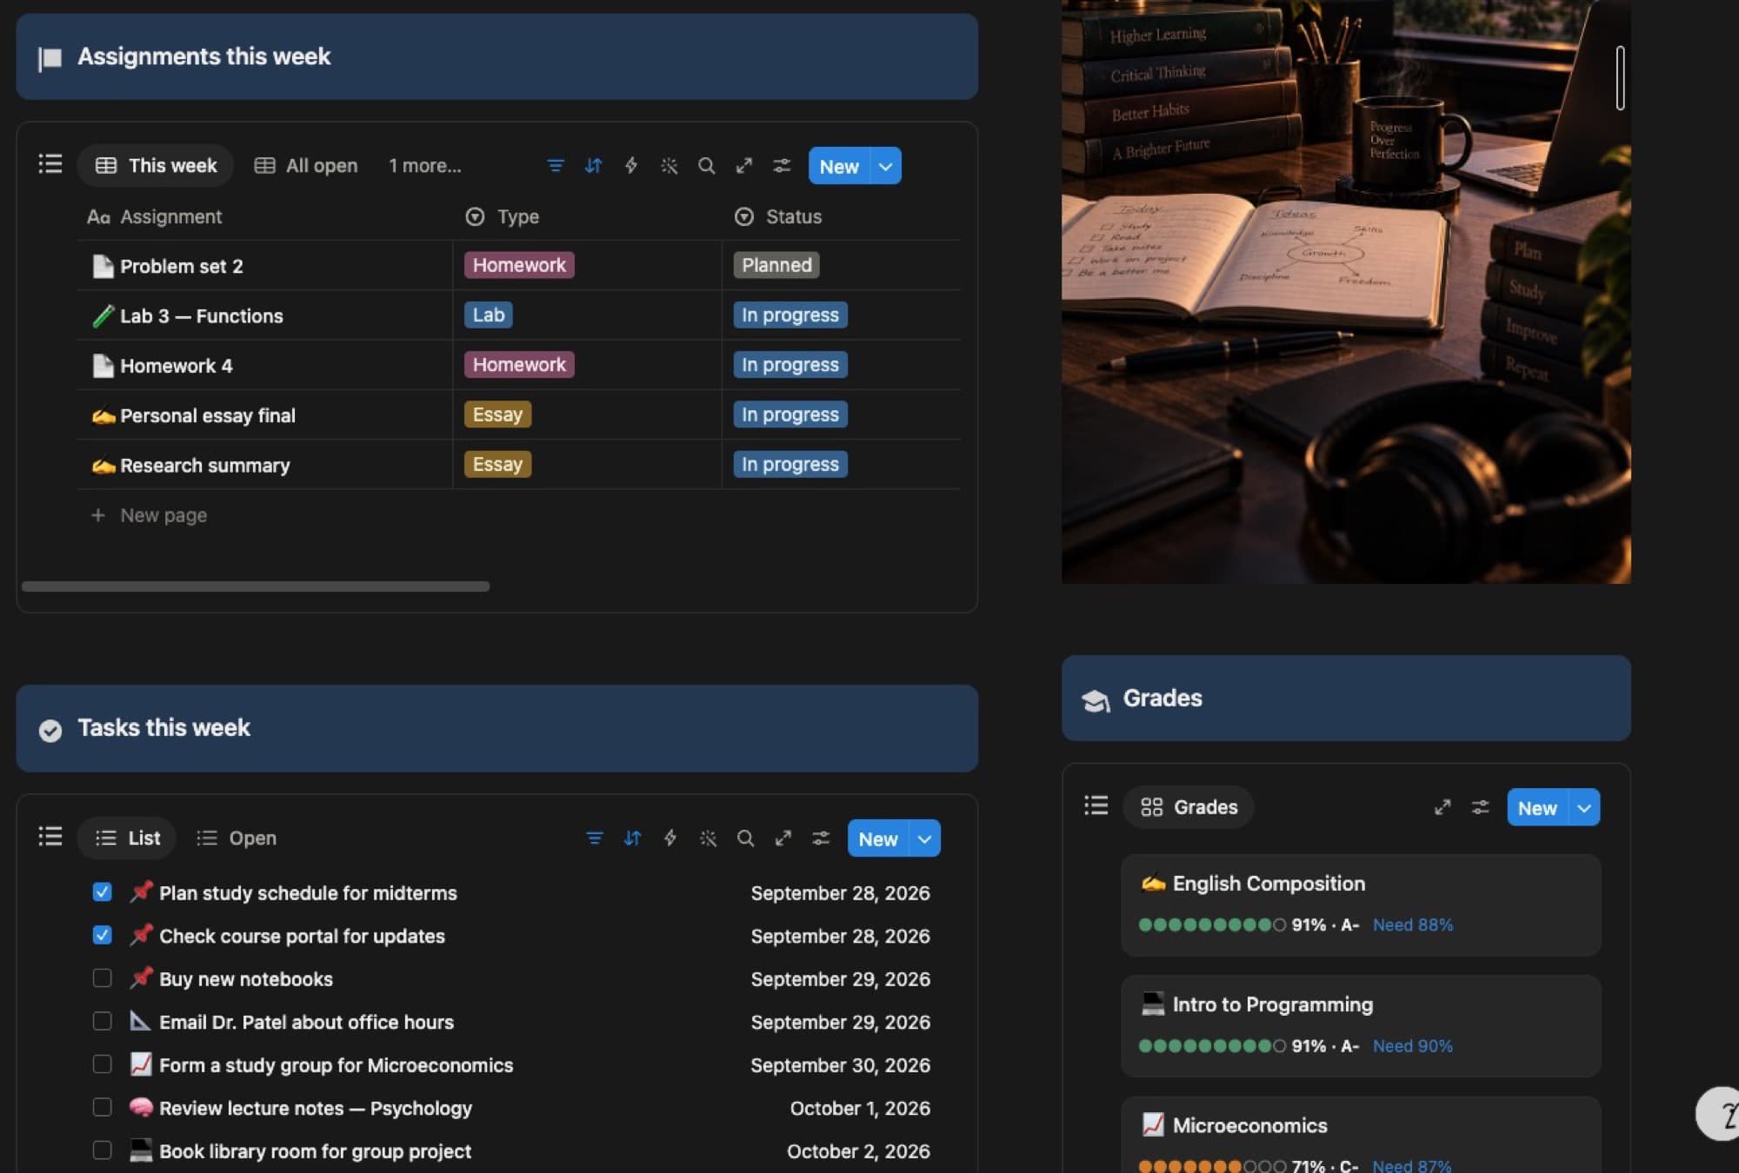Open Assignments database in full page
Screen dimensions: 1739x1173
click(744, 166)
